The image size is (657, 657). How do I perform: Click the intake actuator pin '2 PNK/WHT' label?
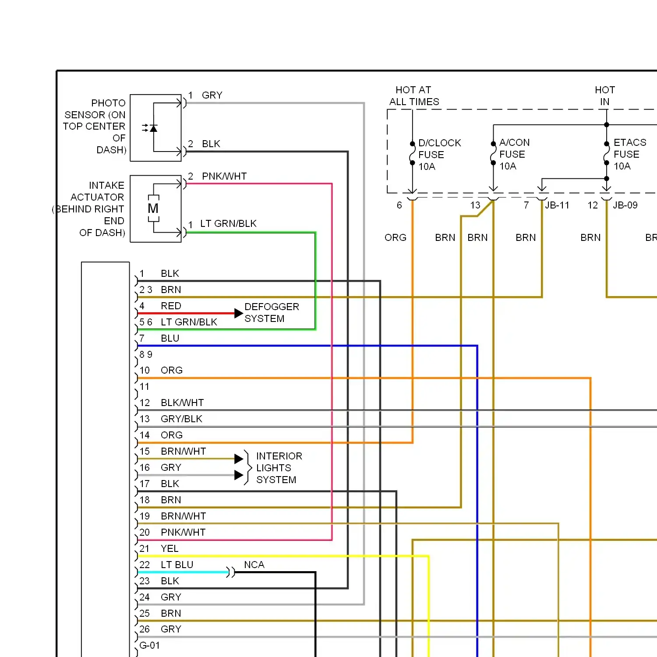pyautogui.click(x=217, y=176)
